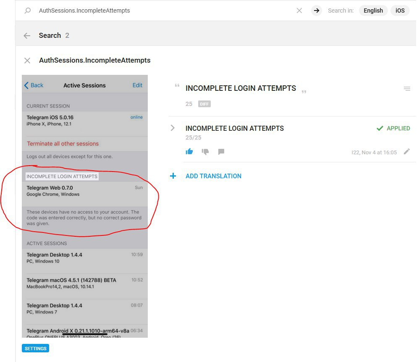Click the timestamp I22, Nov 4 at 16:05
Viewport: 419px width, 362px height.
[x=374, y=153]
